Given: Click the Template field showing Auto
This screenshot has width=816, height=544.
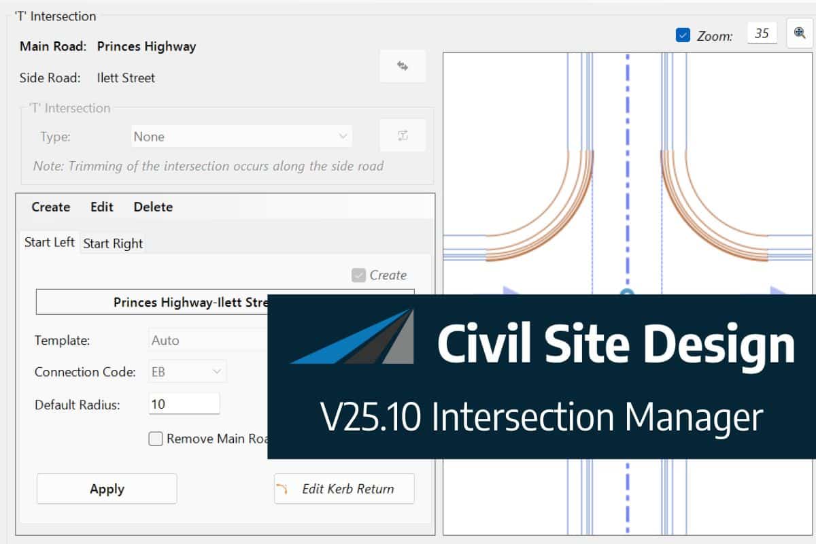Looking at the screenshot, I should [x=209, y=340].
